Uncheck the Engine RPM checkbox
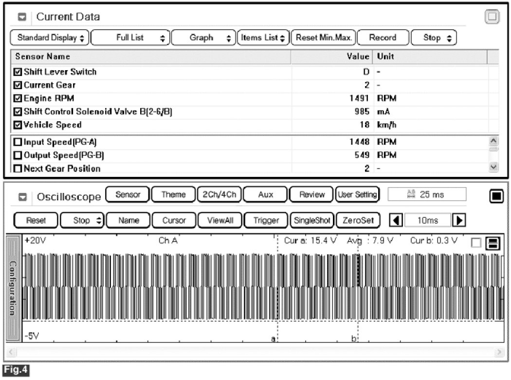This screenshot has height=380, width=511. tap(18, 98)
